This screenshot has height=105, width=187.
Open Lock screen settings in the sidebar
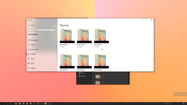[x=33, y=49]
